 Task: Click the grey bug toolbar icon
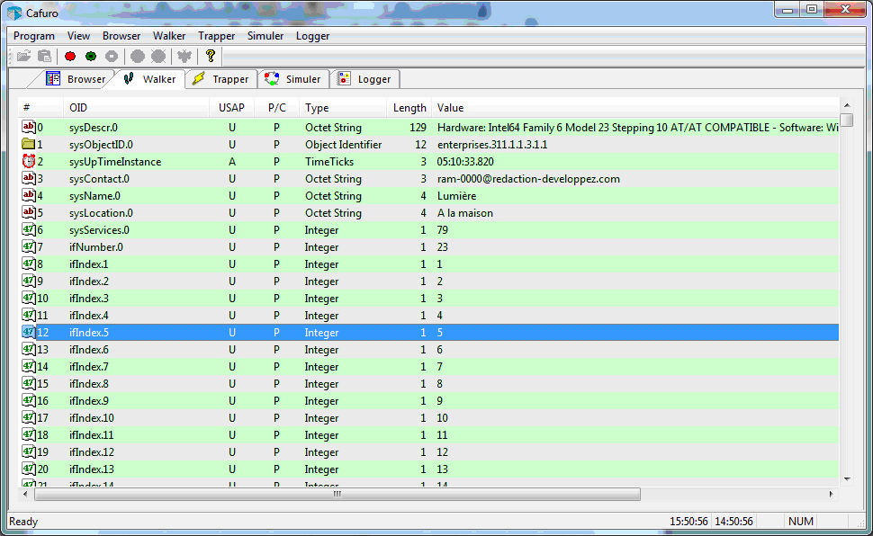click(184, 56)
